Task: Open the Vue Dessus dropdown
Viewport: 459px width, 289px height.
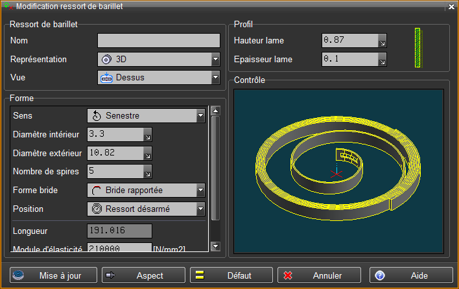Action: (159, 78)
